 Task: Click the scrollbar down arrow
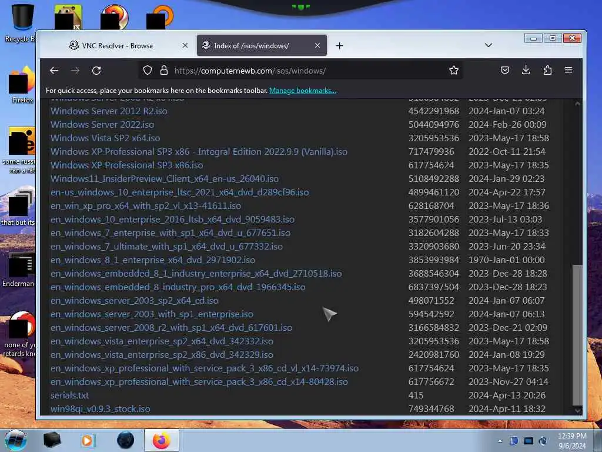(x=577, y=411)
